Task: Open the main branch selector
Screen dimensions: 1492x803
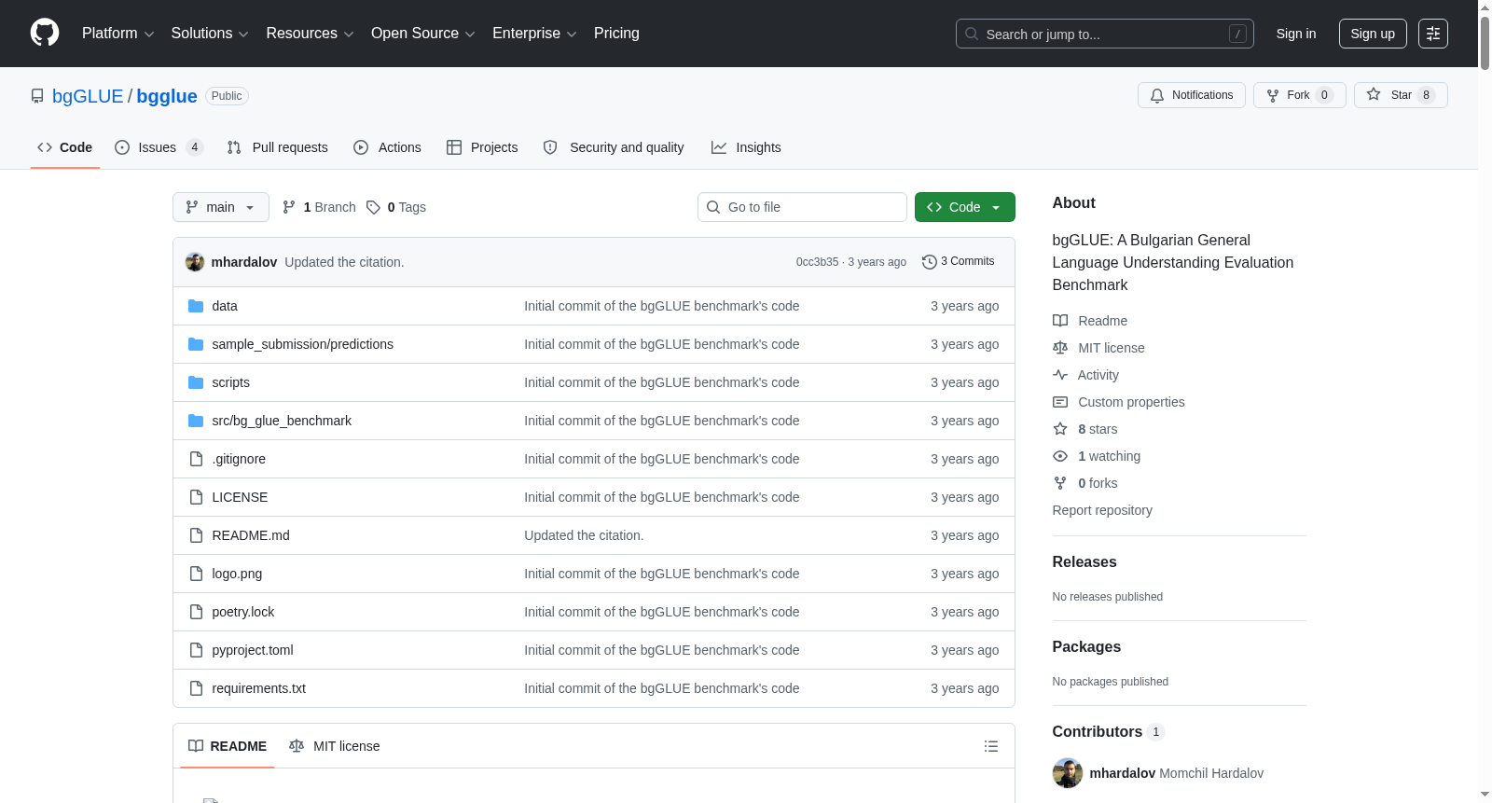Action: [221, 207]
